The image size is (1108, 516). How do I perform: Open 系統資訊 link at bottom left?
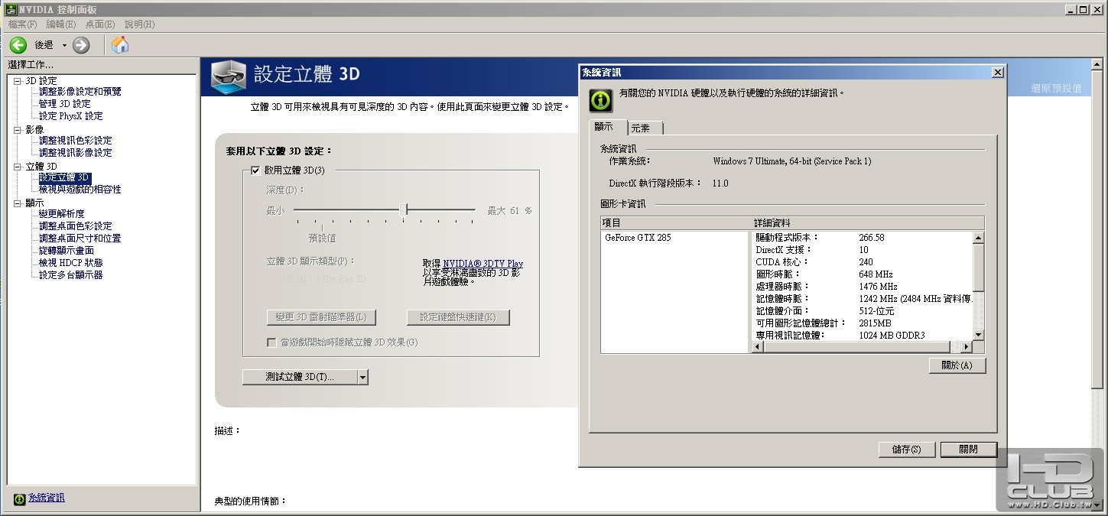[x=47, y=498]
